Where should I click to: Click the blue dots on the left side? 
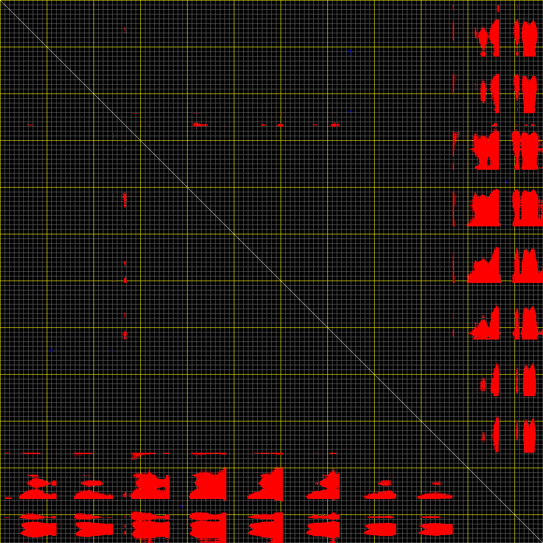pyautogui.click(x=52, y=349)
